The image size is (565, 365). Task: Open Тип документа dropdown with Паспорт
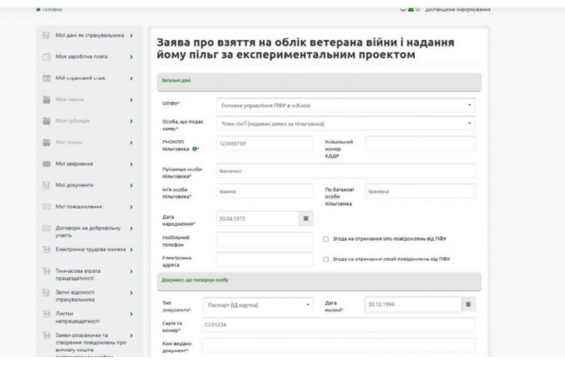(x=258, y=305)
